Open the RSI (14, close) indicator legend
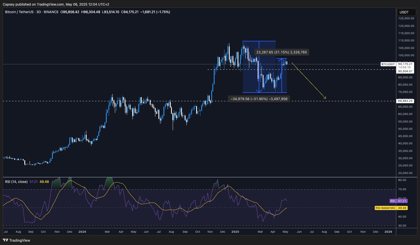420x245 pixels. pyautogui.click(x=16, y=182)
